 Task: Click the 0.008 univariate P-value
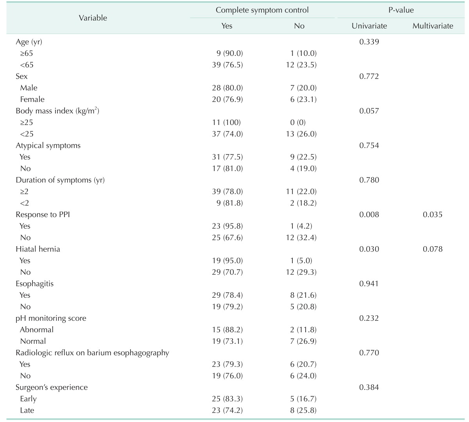coord(370,214)
